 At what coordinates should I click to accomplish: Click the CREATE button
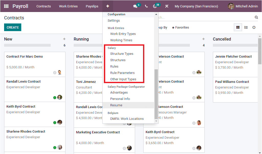[13, 27]
